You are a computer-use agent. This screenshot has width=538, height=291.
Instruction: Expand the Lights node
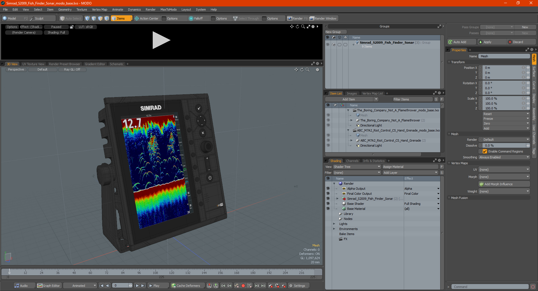point(334,224)
